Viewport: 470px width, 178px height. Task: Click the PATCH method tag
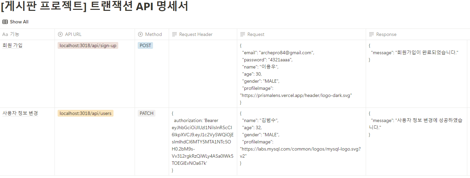[147, 113]
